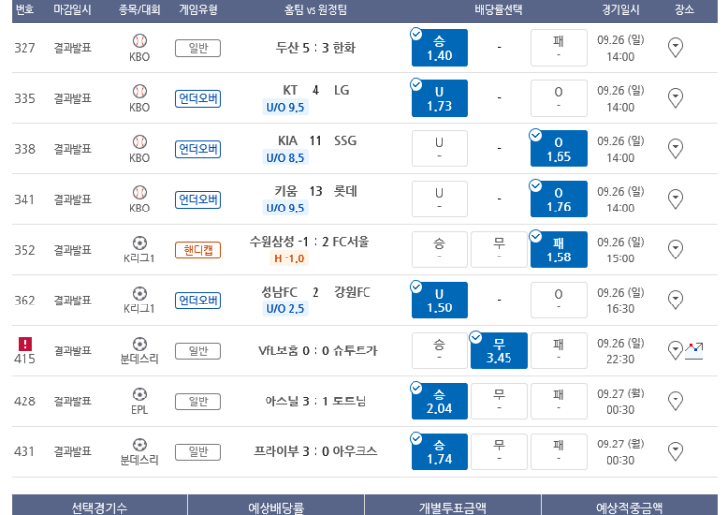This screenshot has height=515, width=728.
Task: Select O option for KT vs LG
Action: click(558, 98)
